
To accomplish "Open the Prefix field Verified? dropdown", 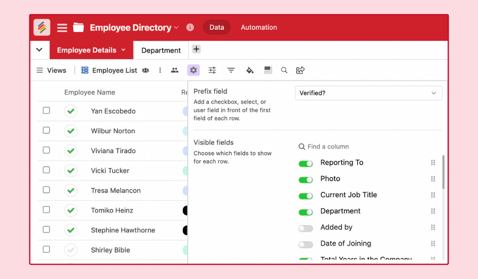I will 368,93.
